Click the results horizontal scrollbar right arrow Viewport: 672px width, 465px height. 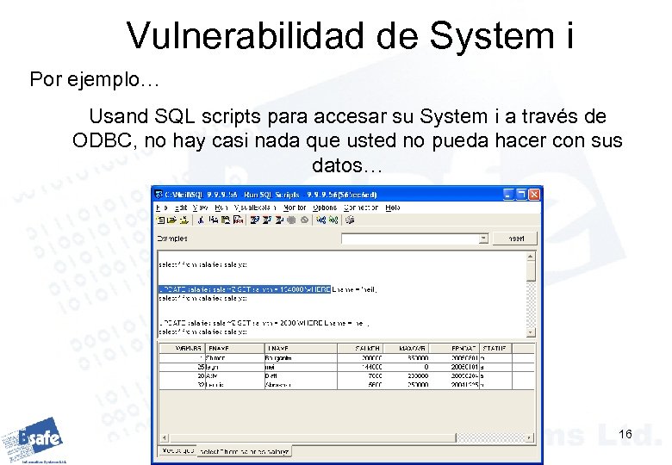tap(530, 437)
